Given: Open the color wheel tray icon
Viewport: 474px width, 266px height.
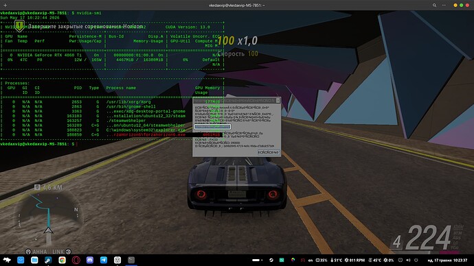Looking at the screenshot, I should coord(293,260).
